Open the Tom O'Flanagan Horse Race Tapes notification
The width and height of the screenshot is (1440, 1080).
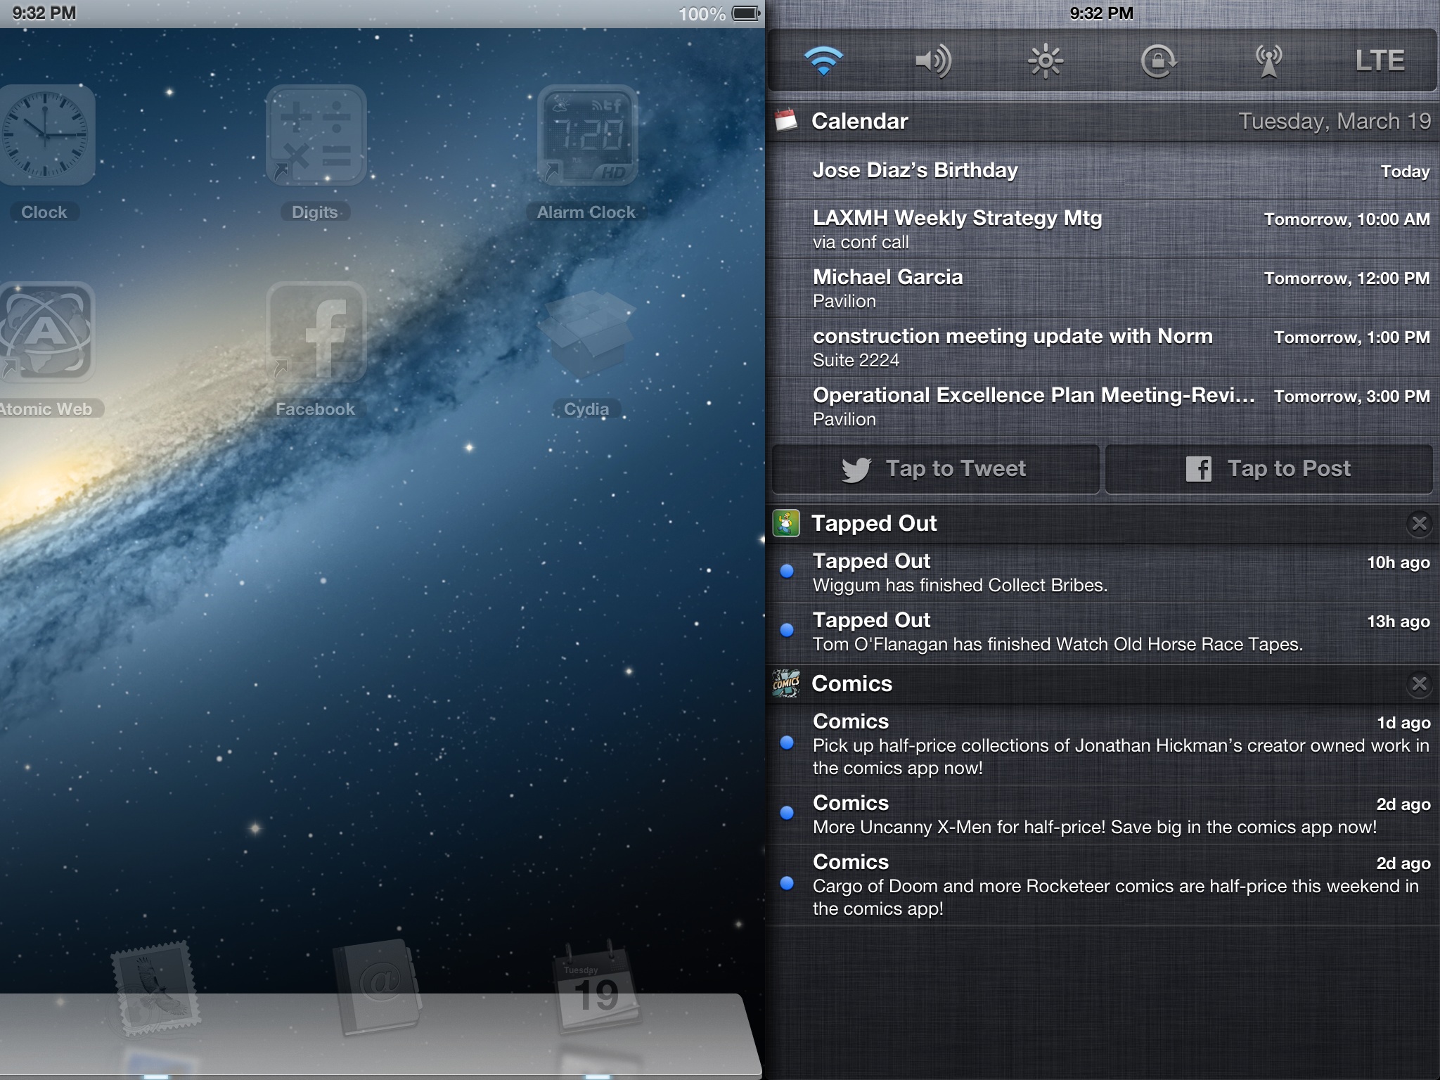tap(1102, 631)
